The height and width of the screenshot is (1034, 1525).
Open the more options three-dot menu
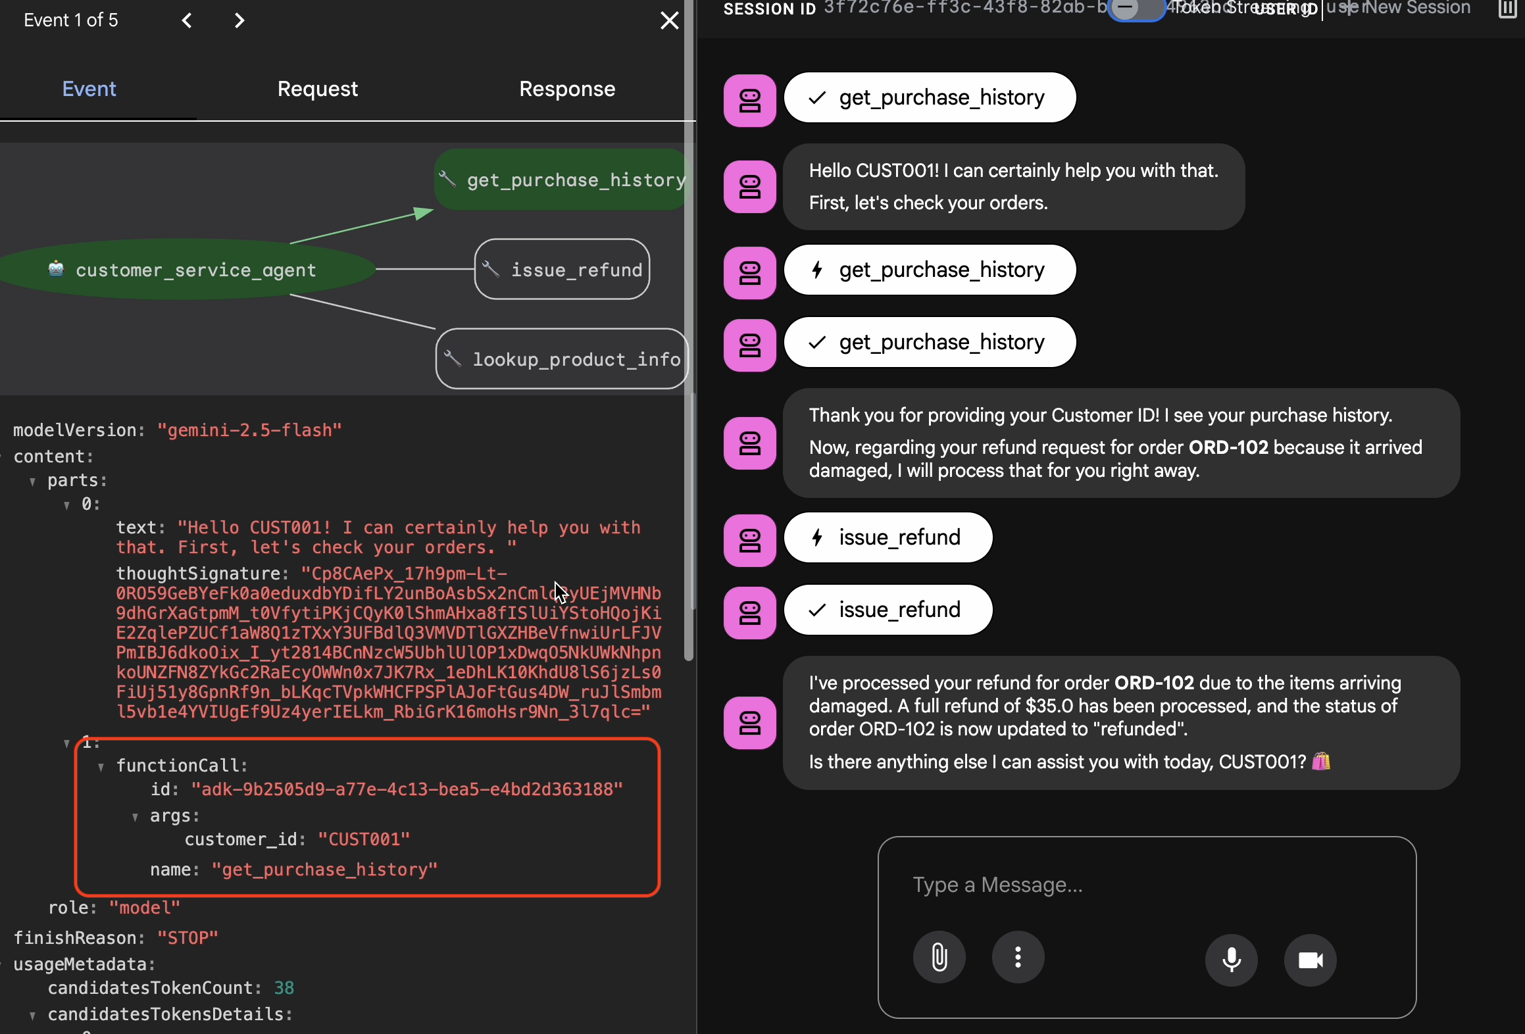click(1018, 958)
